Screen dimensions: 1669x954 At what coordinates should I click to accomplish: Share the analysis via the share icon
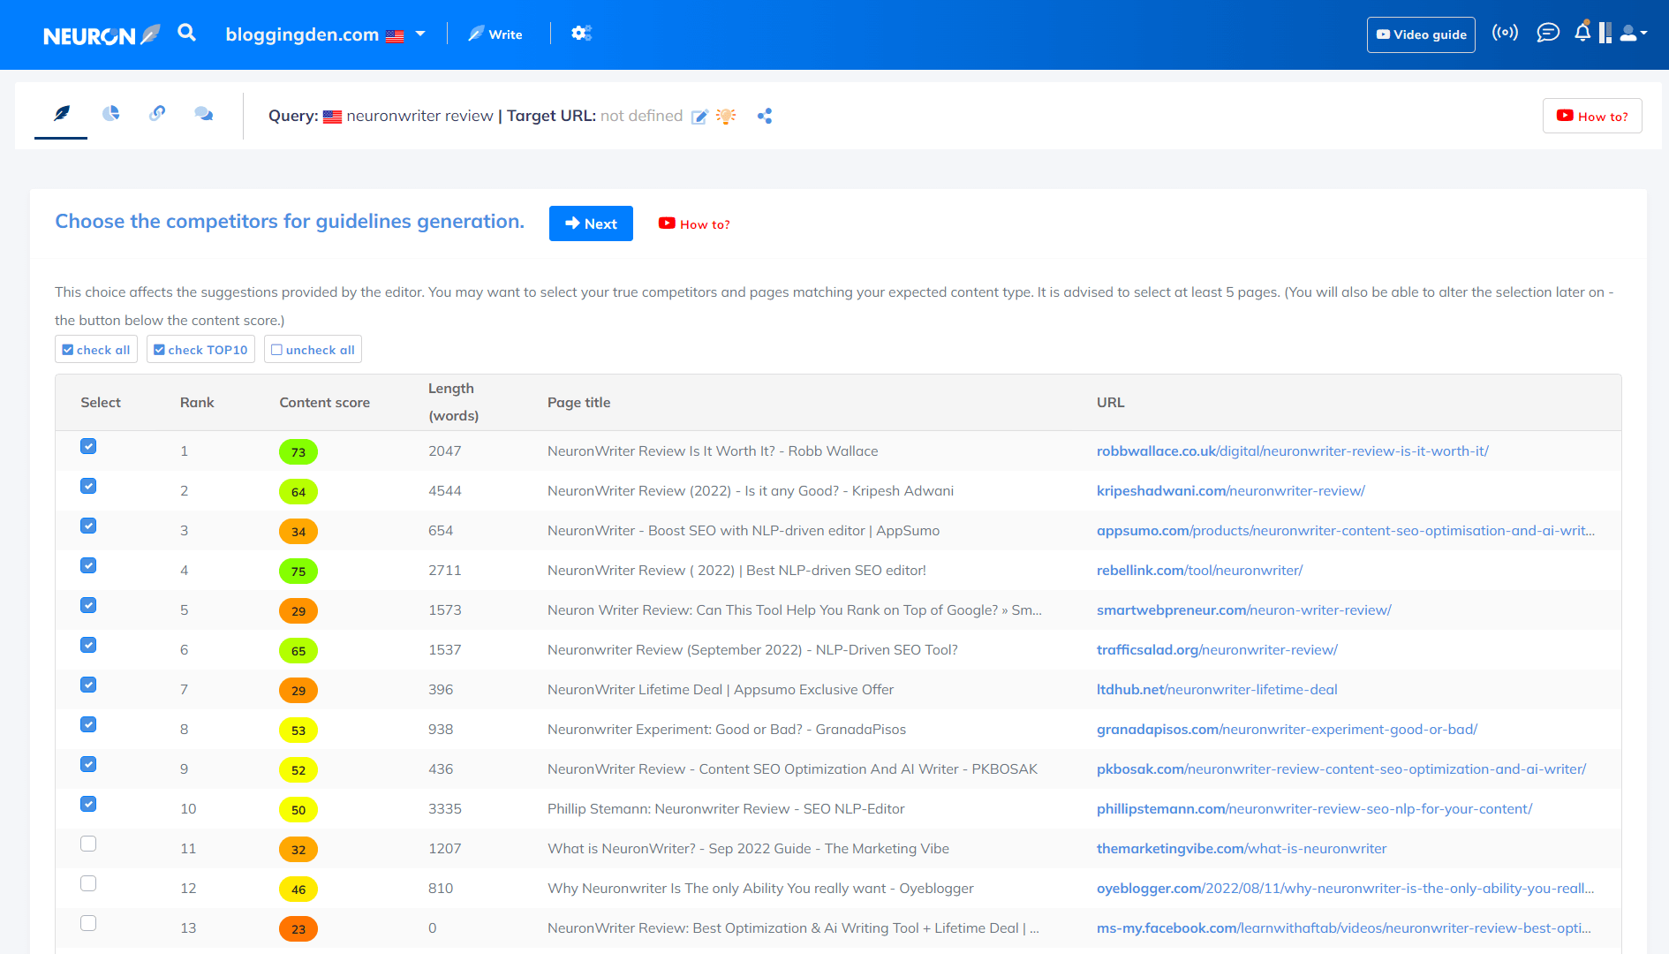click(x=765, y=116)
